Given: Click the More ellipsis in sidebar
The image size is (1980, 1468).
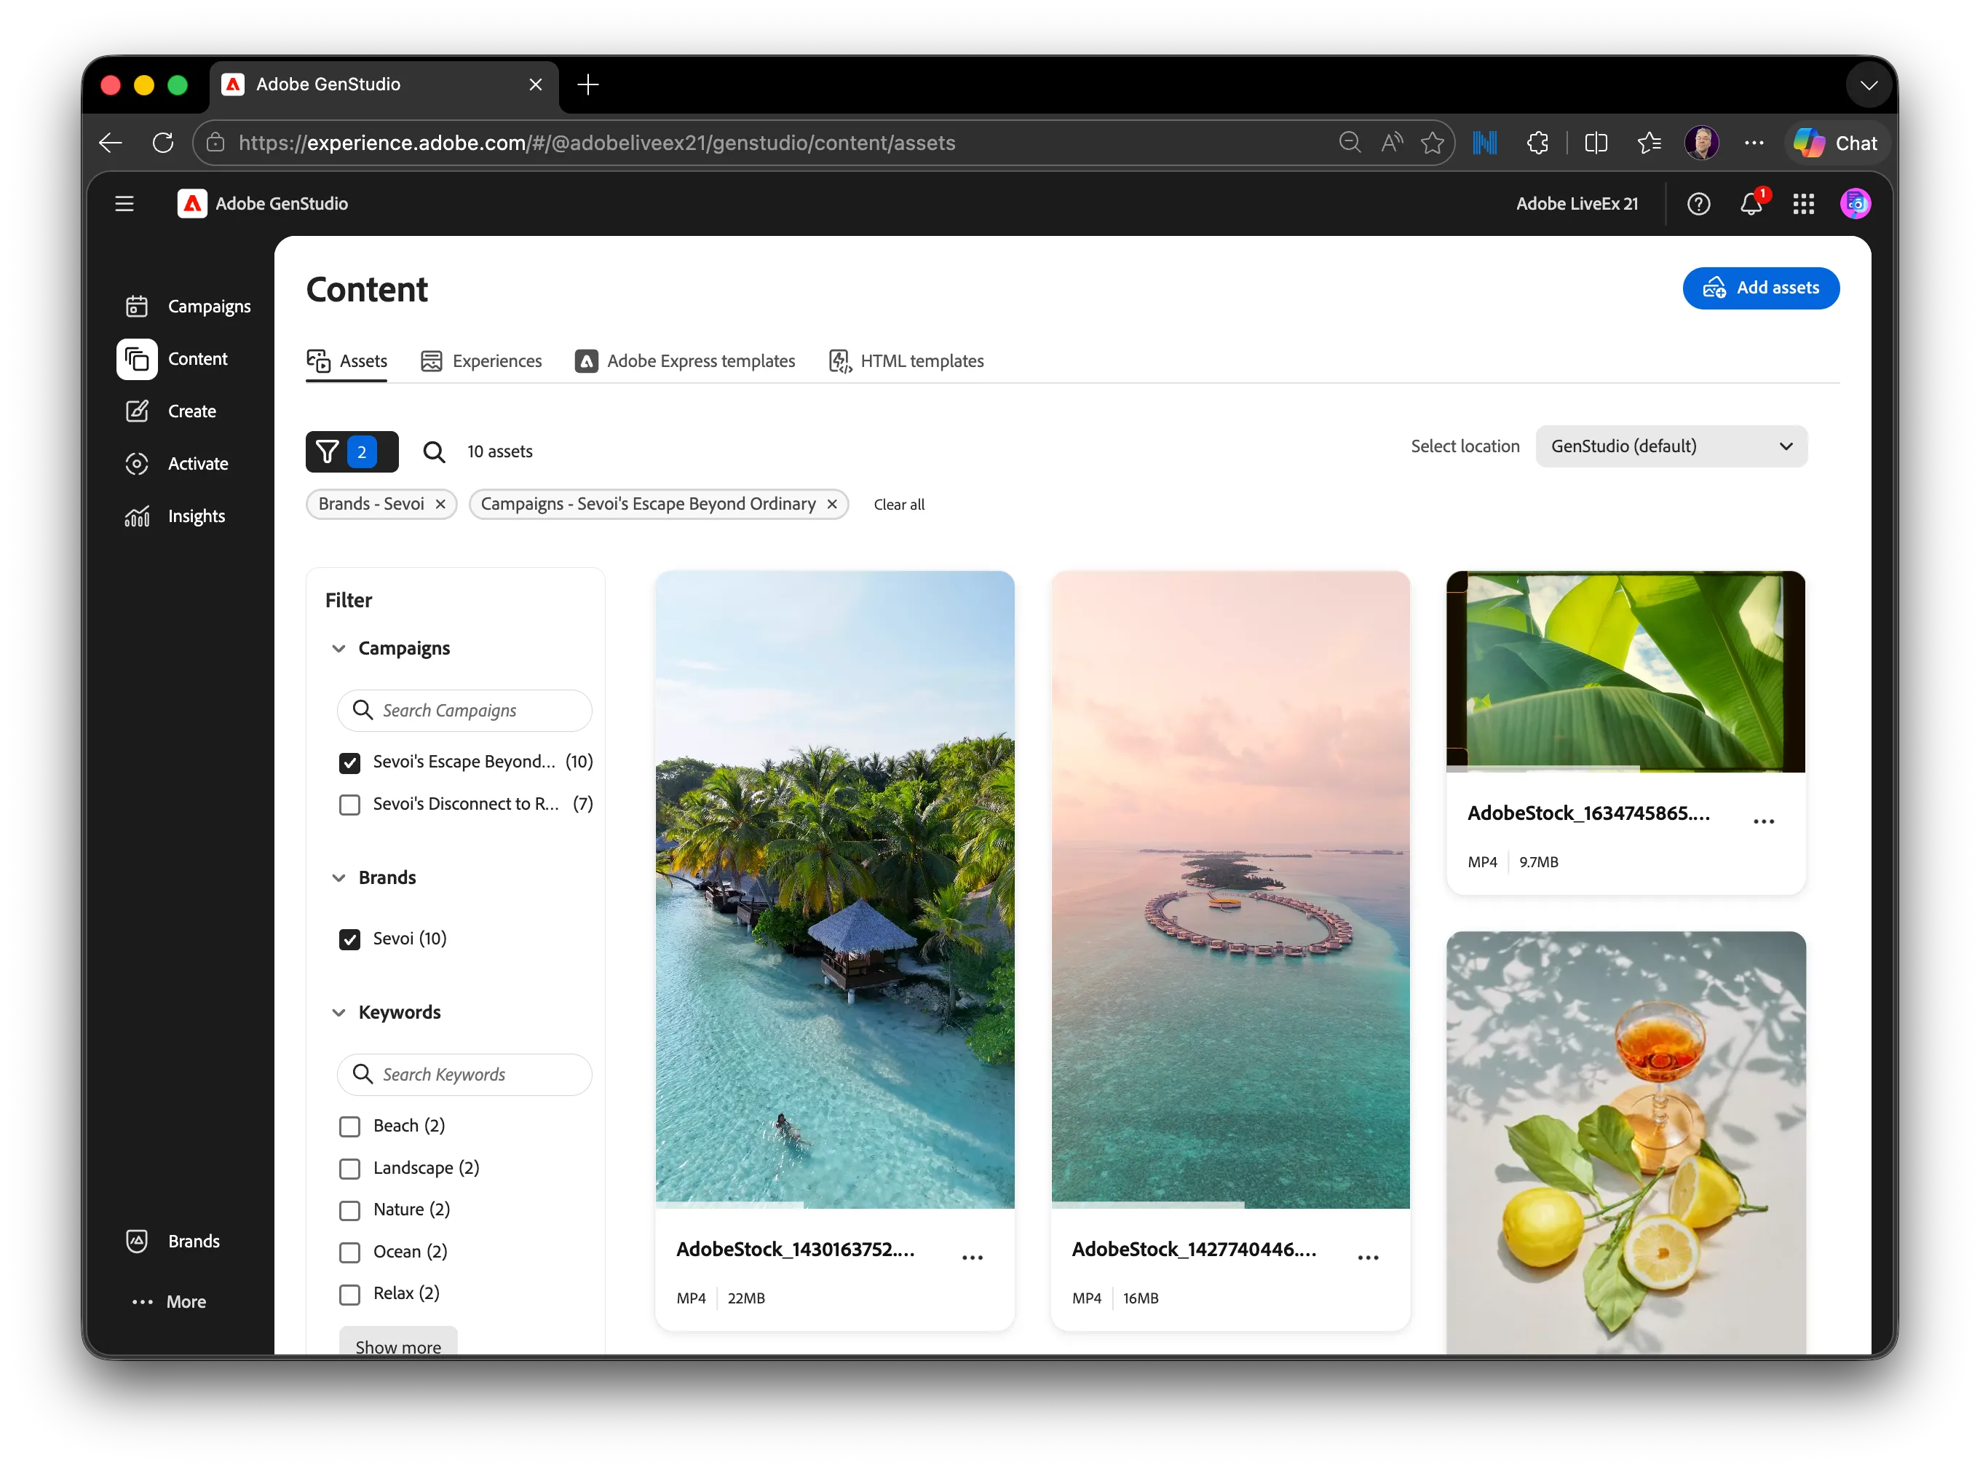Looking at the screenshot, I should [169, 1302].
